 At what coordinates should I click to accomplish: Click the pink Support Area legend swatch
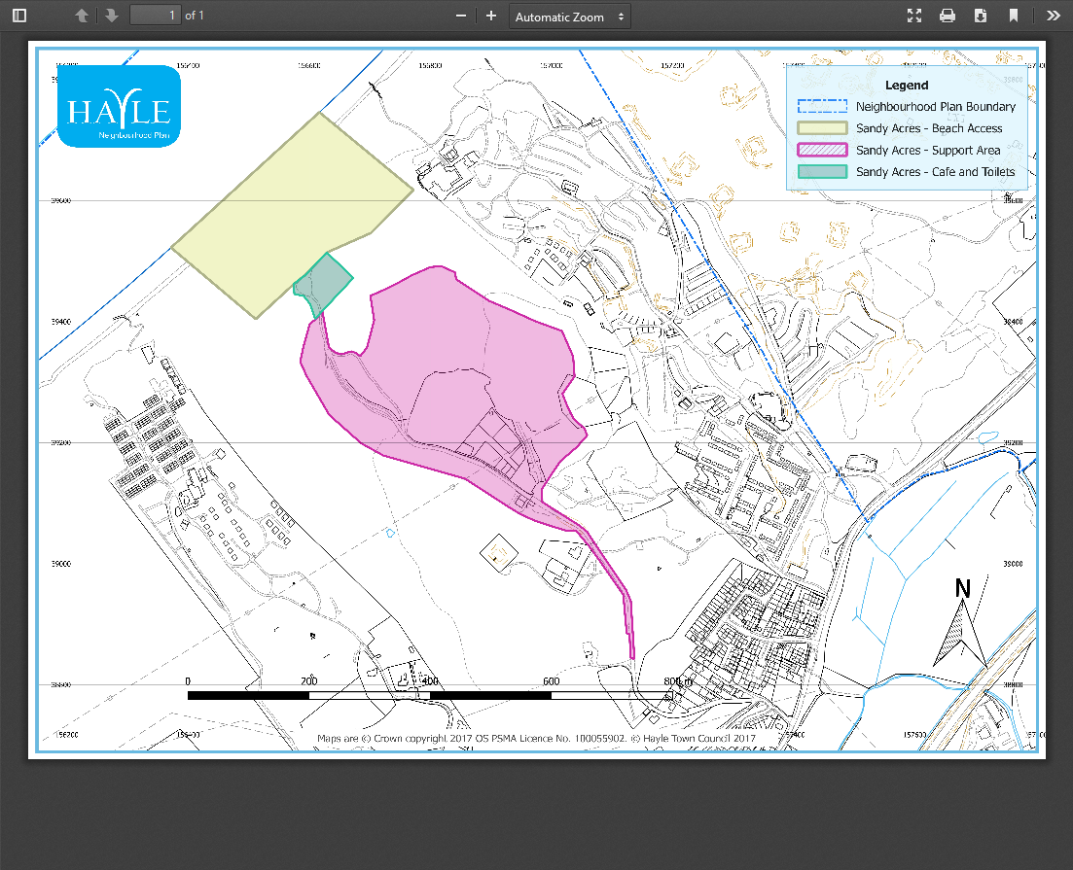pos(822,150)
